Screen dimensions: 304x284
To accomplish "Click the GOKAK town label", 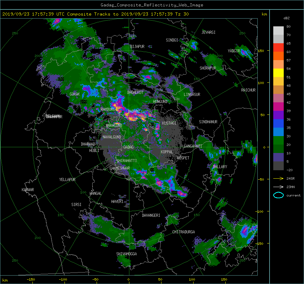I will (x=75, y=94).
